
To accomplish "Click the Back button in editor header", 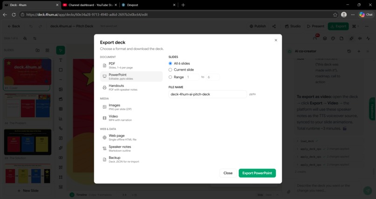I will click(14, 27).
